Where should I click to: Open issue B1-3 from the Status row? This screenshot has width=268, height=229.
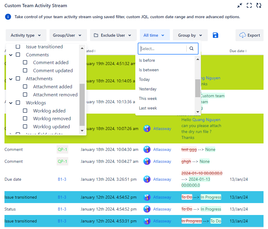coord(62,209)
